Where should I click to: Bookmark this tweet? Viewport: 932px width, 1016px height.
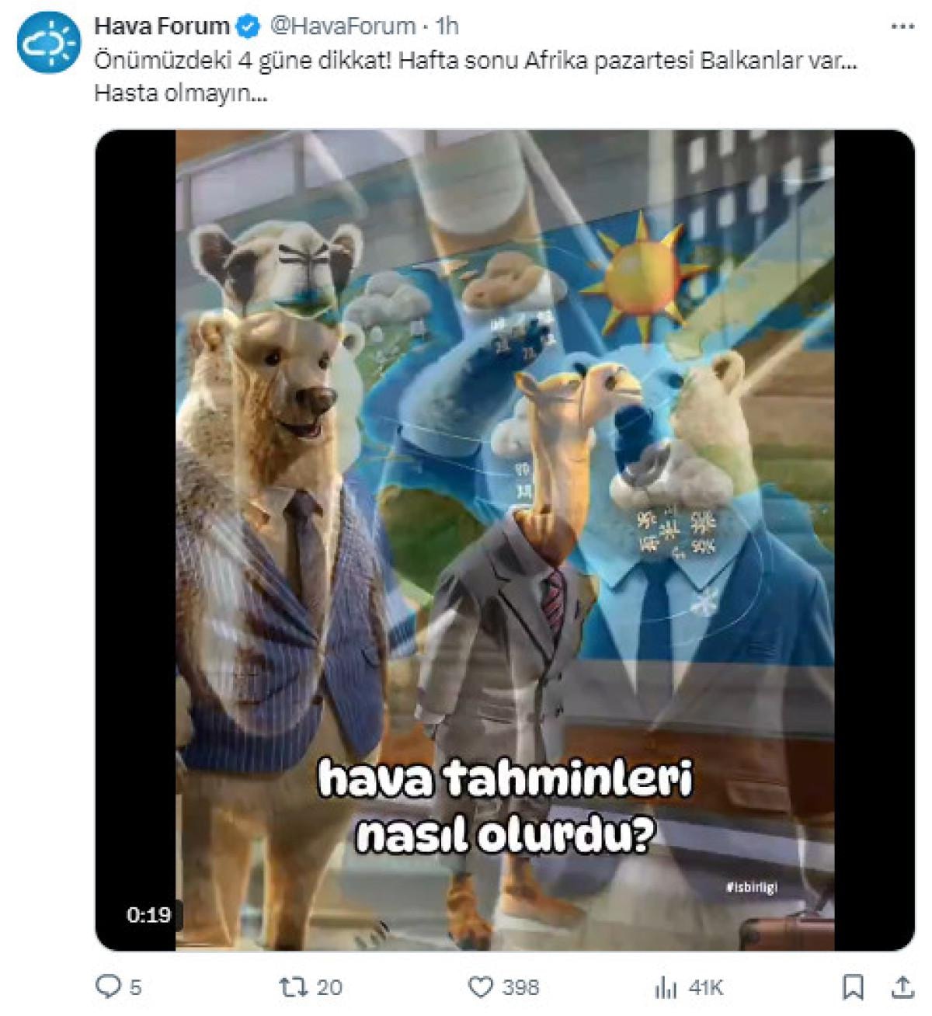point(853,986)
